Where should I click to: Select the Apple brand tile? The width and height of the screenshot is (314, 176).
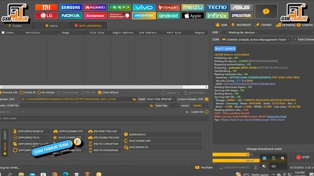pos(193,16)
